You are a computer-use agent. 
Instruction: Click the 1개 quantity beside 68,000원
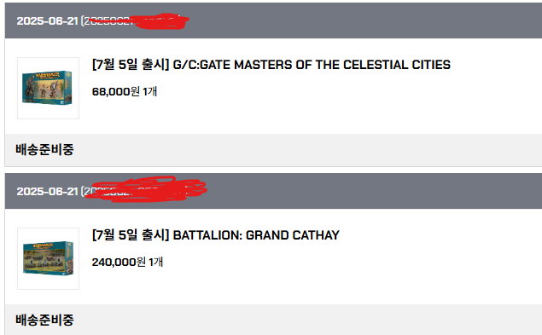tap(149, 91)
